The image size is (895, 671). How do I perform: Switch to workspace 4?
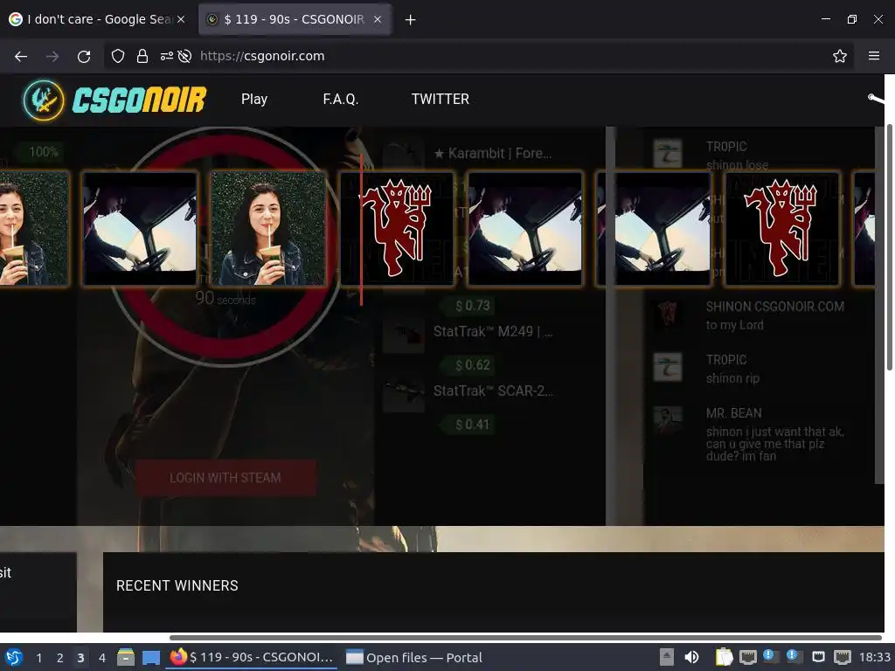(x=101, y=658)
